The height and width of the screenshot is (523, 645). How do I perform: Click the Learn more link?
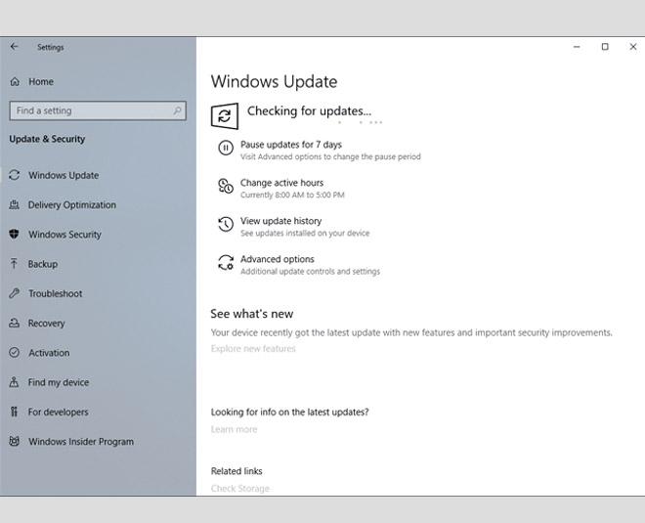(235, 429)
